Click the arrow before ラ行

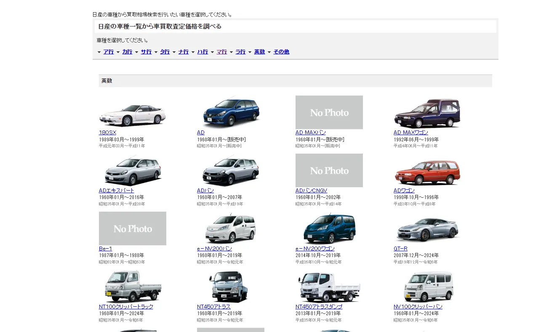pos(231,52)
